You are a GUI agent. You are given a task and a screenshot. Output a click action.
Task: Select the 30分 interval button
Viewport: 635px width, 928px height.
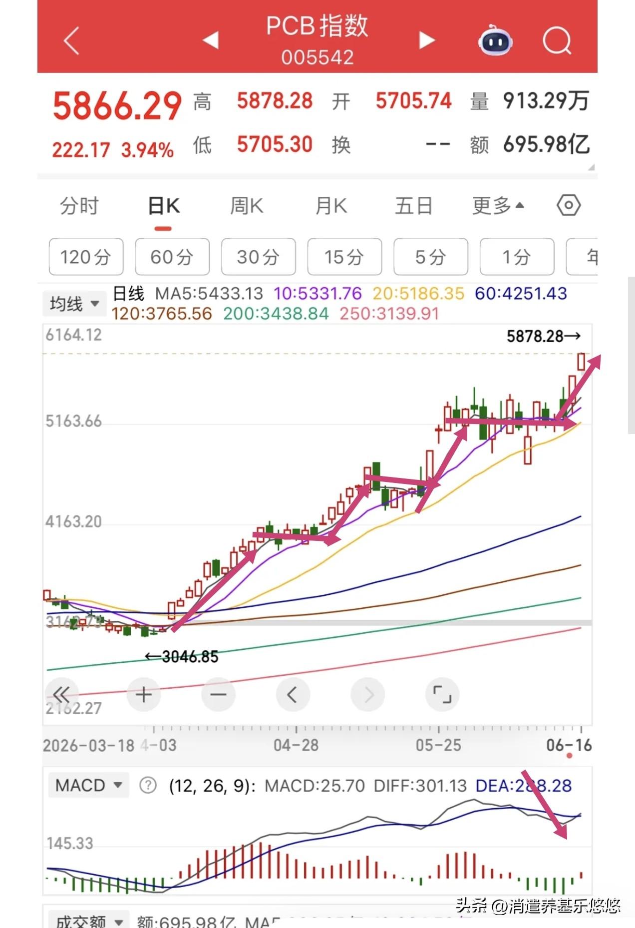(259, 257)
